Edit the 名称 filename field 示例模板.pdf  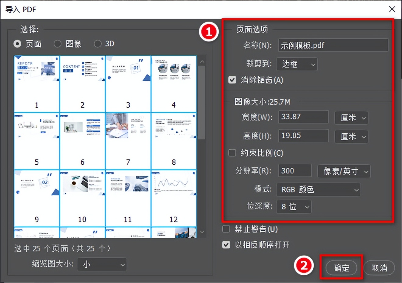[333, 45]
